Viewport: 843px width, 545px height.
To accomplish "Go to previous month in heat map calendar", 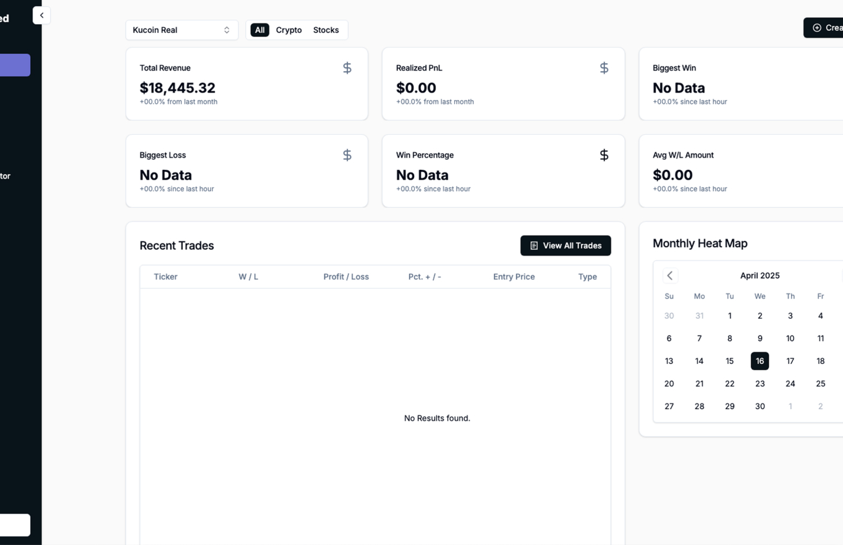I will click(x=671, y=276).
